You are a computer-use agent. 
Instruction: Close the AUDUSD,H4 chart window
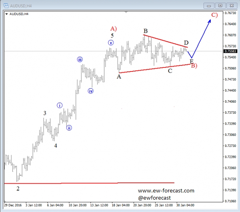[232, 6]
